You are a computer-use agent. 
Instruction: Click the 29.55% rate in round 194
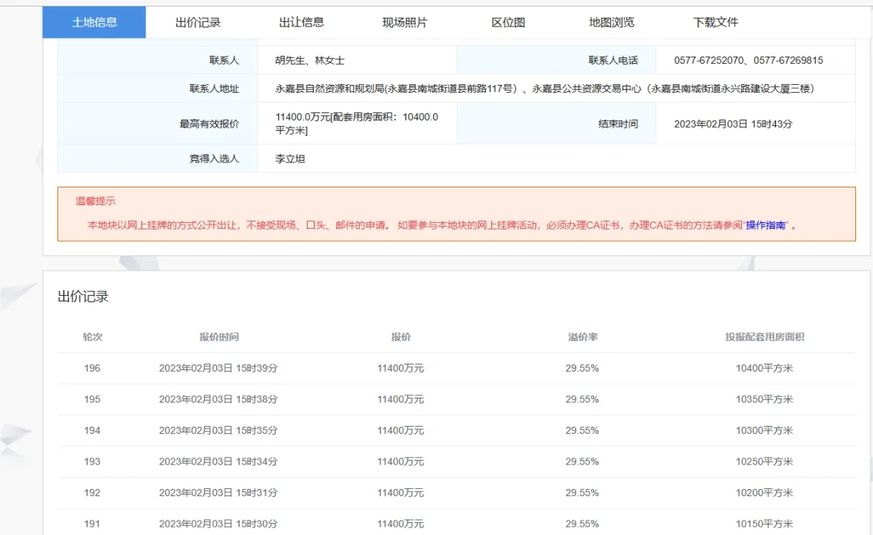(582, 430)
